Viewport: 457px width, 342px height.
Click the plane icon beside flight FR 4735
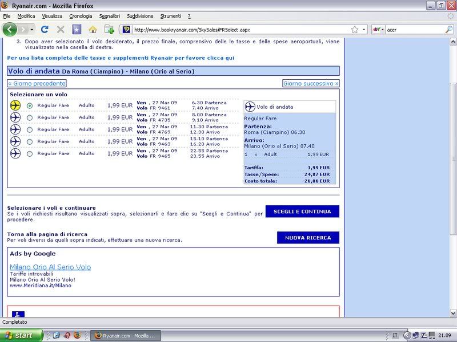15,117
